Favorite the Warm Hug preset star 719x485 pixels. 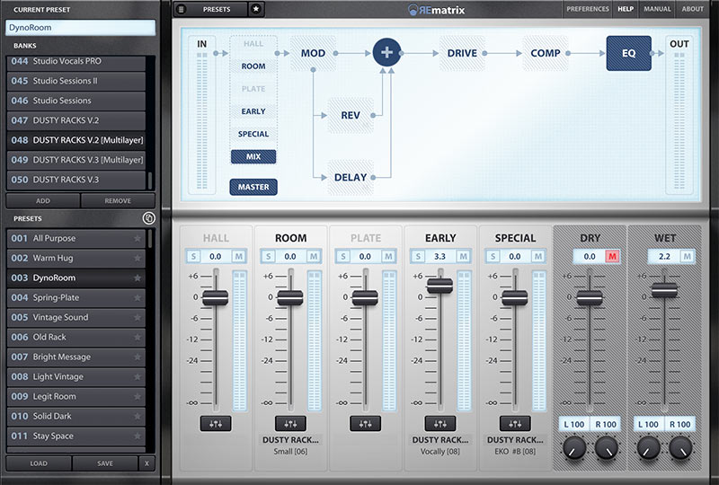[138, 259]
